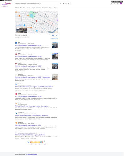Select the All results tab
This screenshot has height=156, width=125.
coord(21,8)
